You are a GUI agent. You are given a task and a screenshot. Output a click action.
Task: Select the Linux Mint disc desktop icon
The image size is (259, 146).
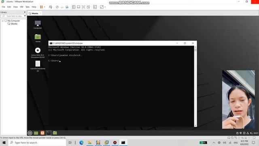pos(38,53)
